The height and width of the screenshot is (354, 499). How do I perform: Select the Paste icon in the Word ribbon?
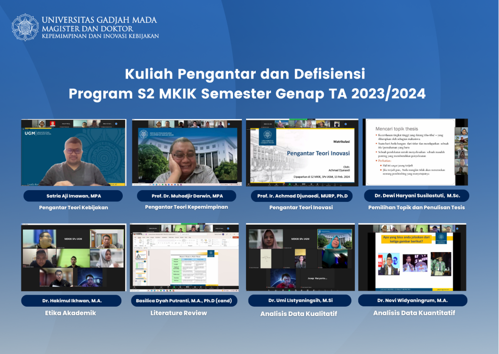point(140,241)
